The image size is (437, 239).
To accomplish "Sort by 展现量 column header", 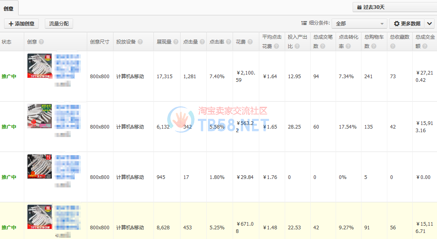I will tap(164, 42).
